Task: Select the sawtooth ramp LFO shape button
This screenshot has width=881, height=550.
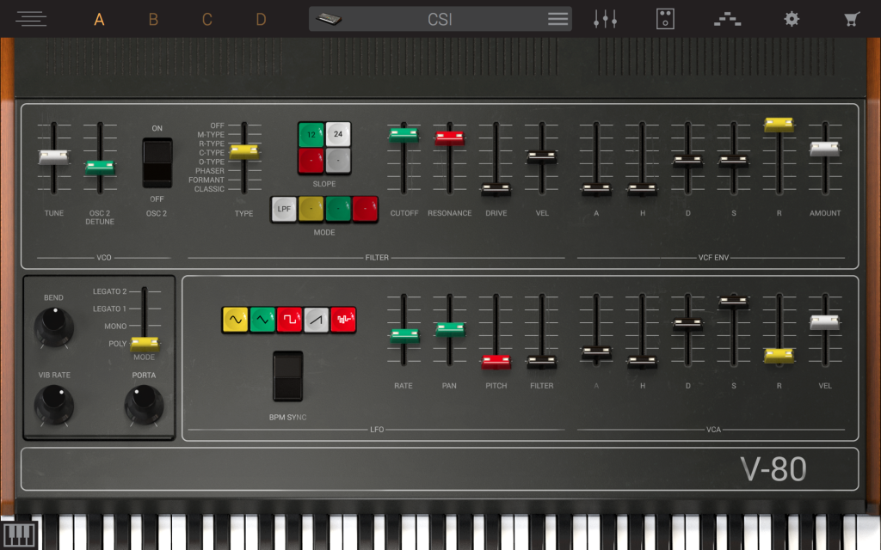Action: [x=317, y=320]
